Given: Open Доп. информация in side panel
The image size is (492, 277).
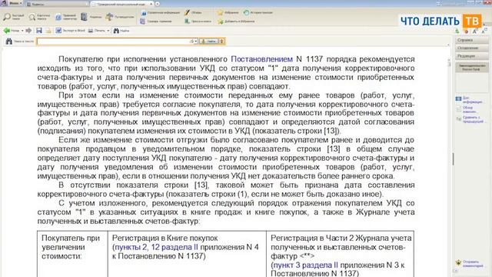Looking at the screenshot, I should coord(470,100).
